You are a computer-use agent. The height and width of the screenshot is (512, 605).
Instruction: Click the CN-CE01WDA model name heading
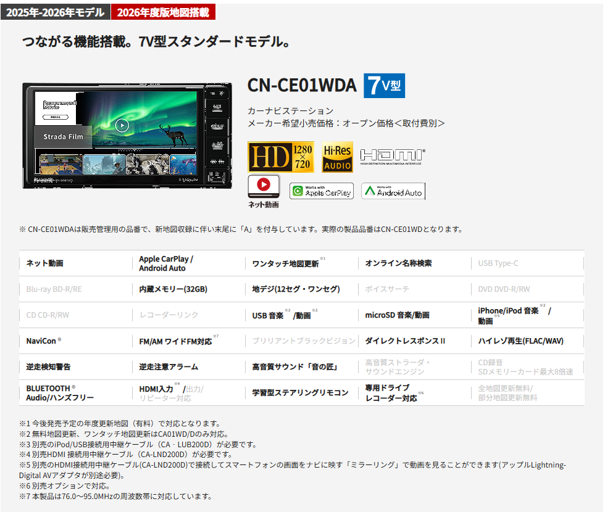[302, 86]
